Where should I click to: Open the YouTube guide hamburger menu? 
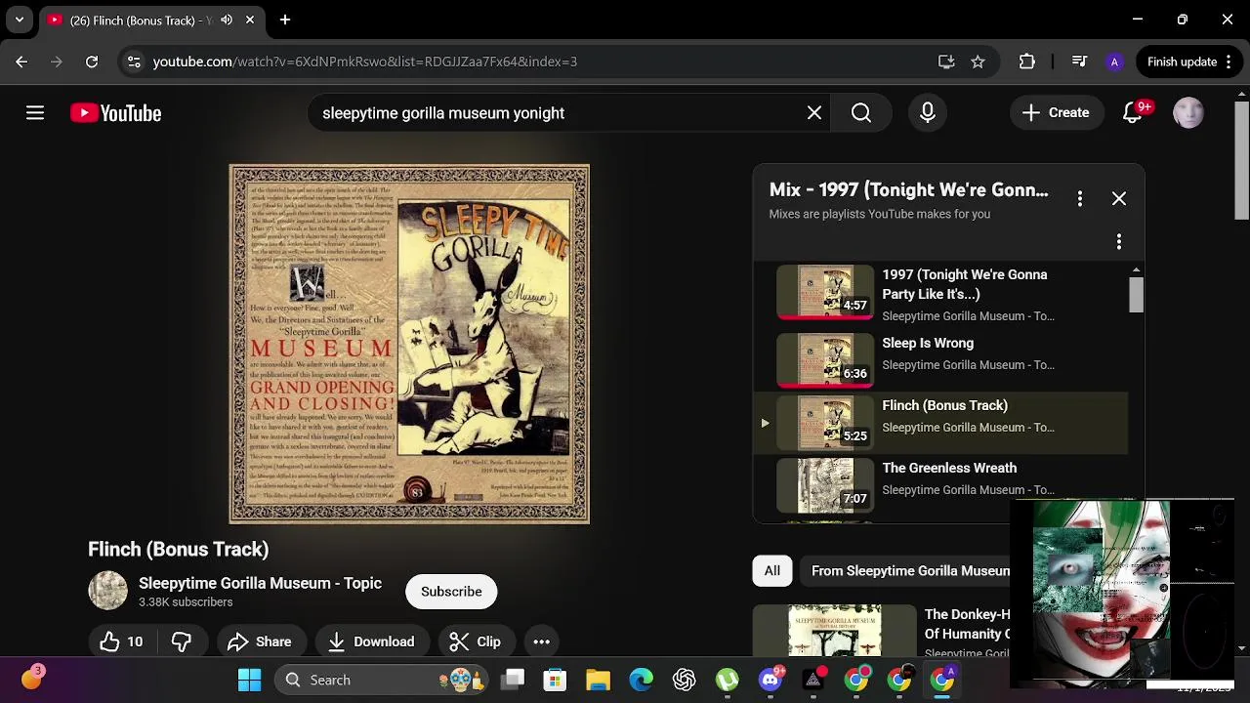click(35, 113)
